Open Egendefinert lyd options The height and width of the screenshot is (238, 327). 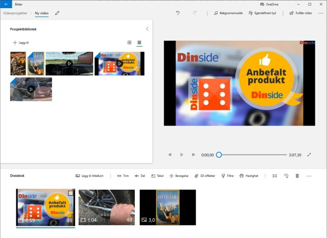tap(262, 13)
